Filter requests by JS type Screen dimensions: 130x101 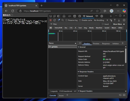pyautogui.click(x=75, y=28)
